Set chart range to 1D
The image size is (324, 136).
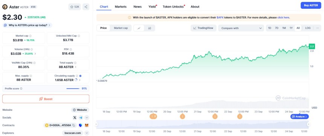tap(270, 28)
